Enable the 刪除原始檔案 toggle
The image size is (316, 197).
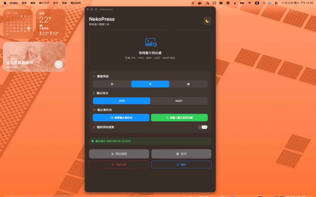tap(202, 127)
